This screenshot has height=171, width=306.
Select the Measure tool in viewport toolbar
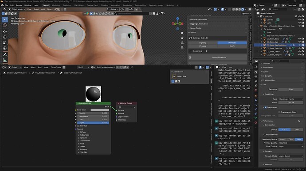[5, 61]
